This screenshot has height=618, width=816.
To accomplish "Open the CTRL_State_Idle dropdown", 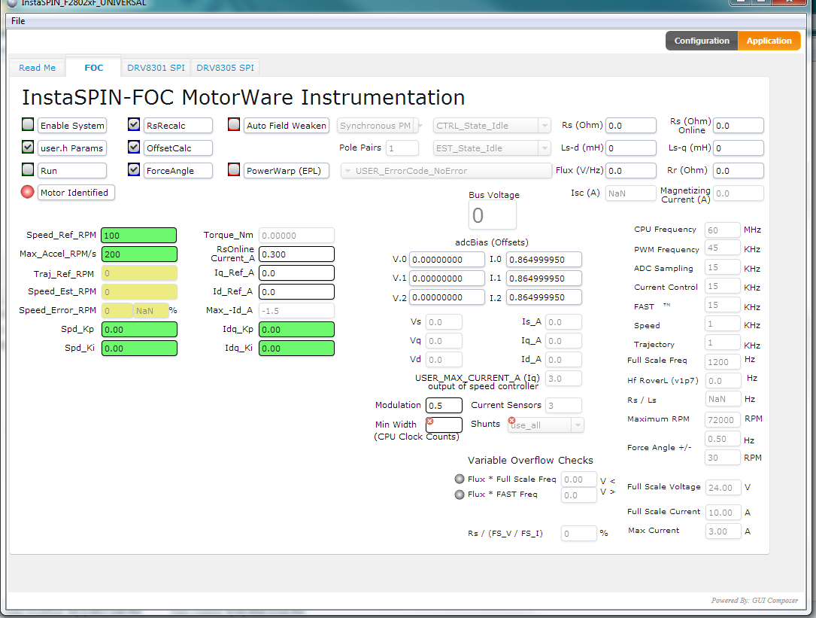I will pyautogui.click(x=492, y=126).
